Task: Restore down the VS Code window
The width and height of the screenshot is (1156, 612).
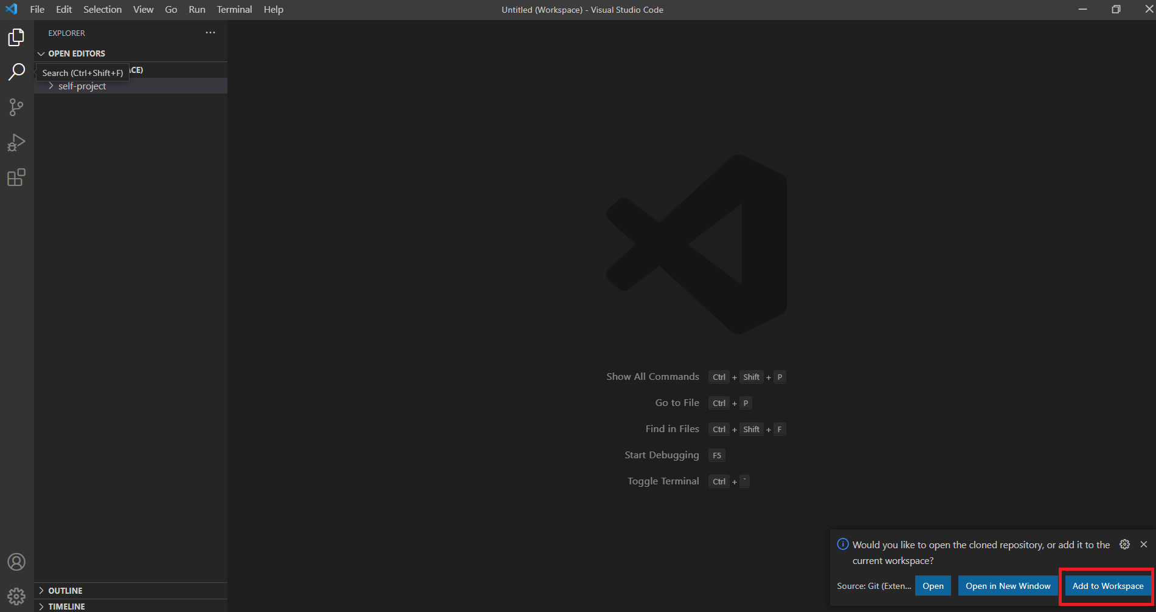Action: (1116, 9)
